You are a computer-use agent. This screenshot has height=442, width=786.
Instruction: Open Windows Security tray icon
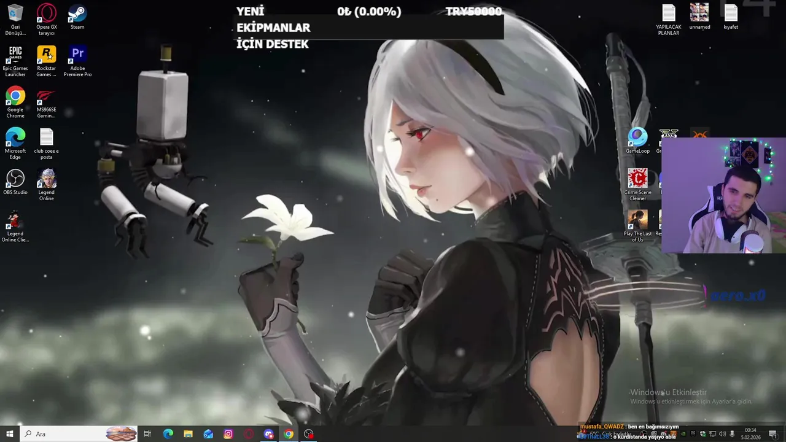(702, 434)
